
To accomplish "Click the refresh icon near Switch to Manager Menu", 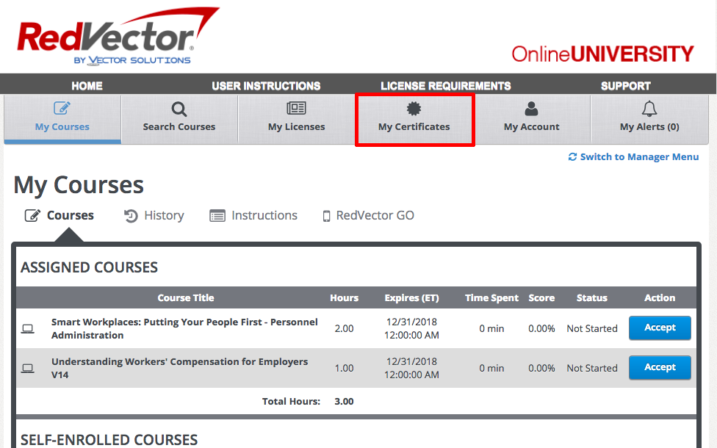I will tap(574, 156).
